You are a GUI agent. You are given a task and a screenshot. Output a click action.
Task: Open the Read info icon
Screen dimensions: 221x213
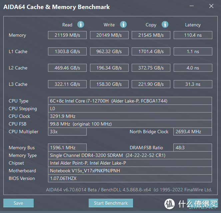(81, 24)
